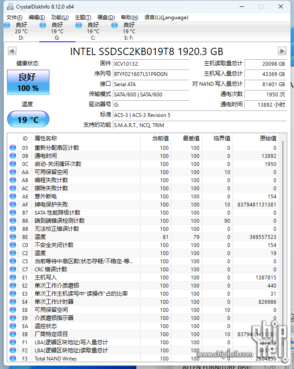The width and height of the screenshot is (294, 369).
Task: Open the 主题(T) menu
Action: click(83, 17)
